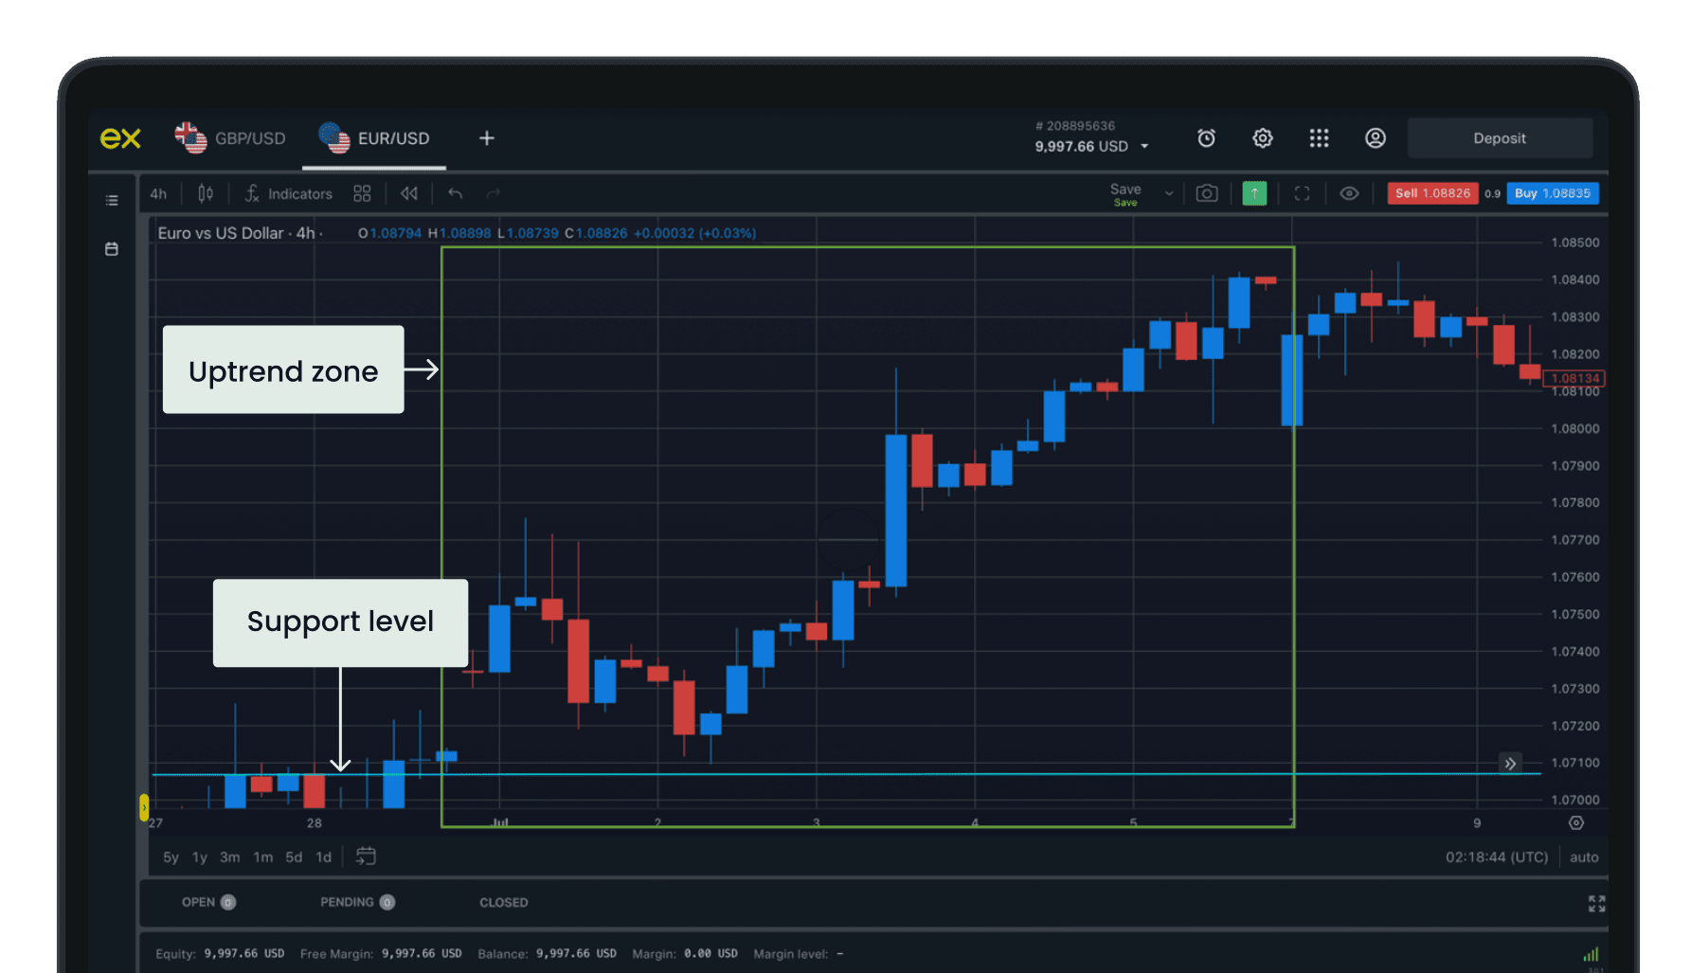Viewport: 1691px width, 973px height.
Task: Take a chart snapshot with camera icon
Action: 1206,193
